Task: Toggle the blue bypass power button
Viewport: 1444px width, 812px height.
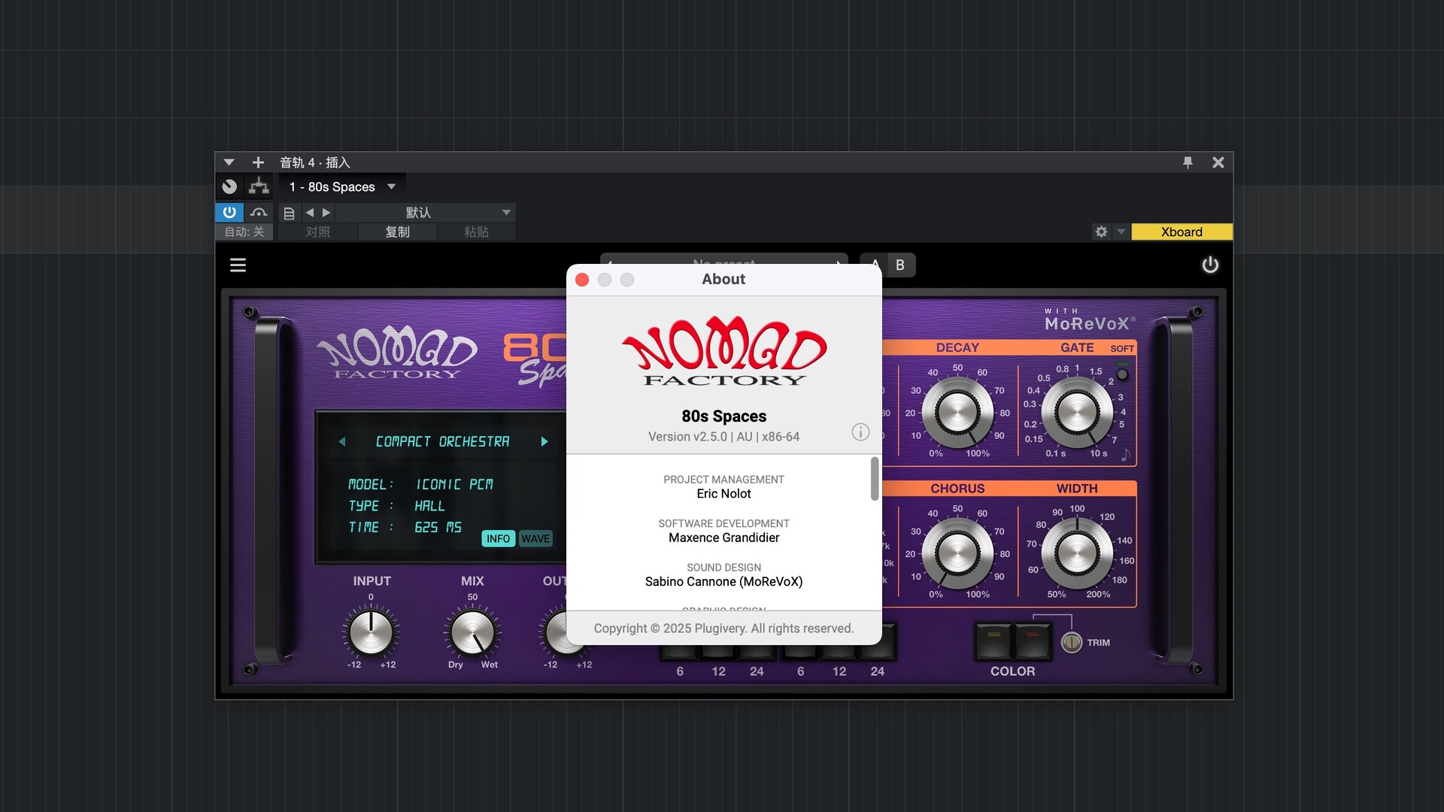Action: click(x=229, y=212)
